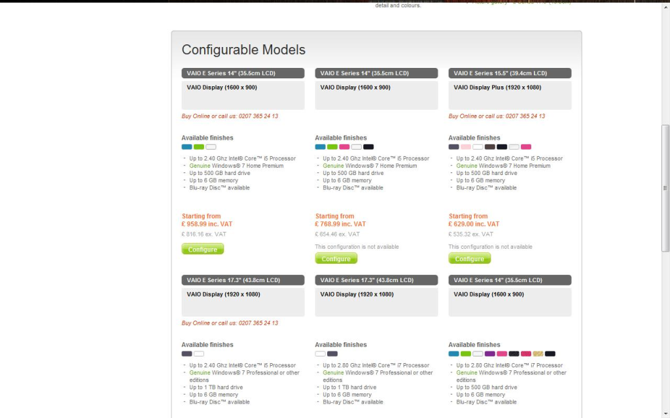Choose the blue finish on the £768.99 model
670x418 pixels.
tap(320, 147)
